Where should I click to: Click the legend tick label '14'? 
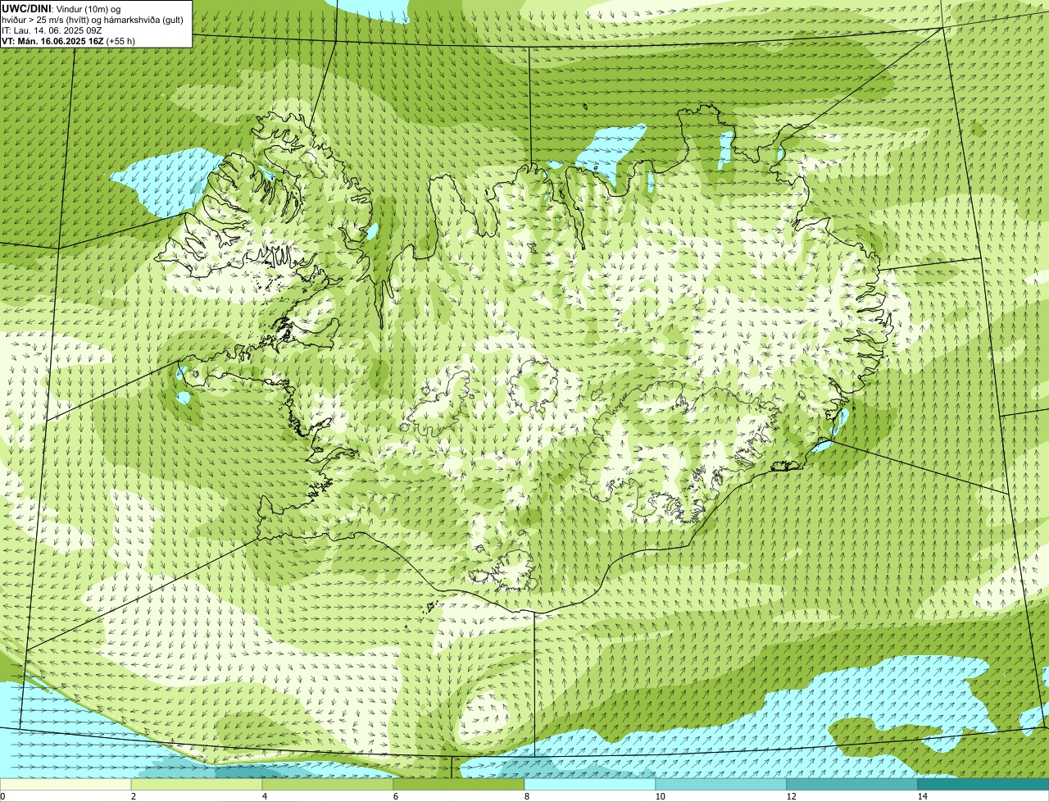[922, 796]
